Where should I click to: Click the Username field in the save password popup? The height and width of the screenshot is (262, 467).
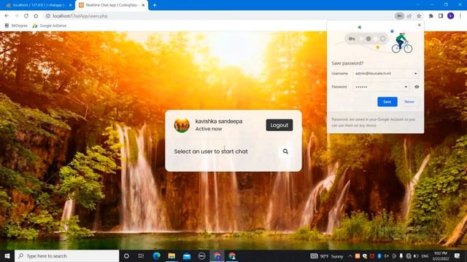coord(386,74)
